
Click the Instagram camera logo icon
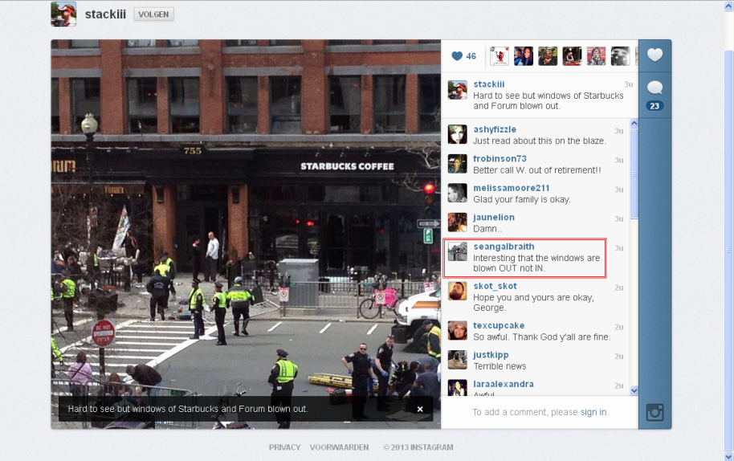[654, 412]
